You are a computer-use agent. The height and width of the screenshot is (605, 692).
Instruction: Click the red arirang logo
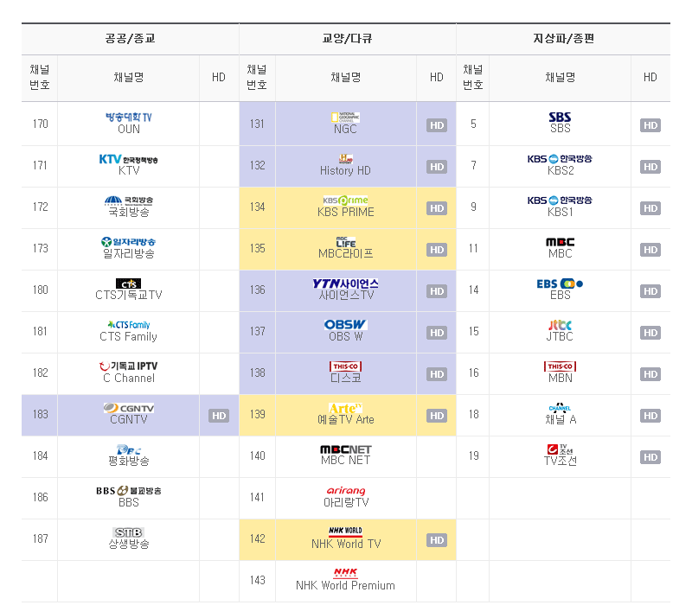(x=345, y=491)
